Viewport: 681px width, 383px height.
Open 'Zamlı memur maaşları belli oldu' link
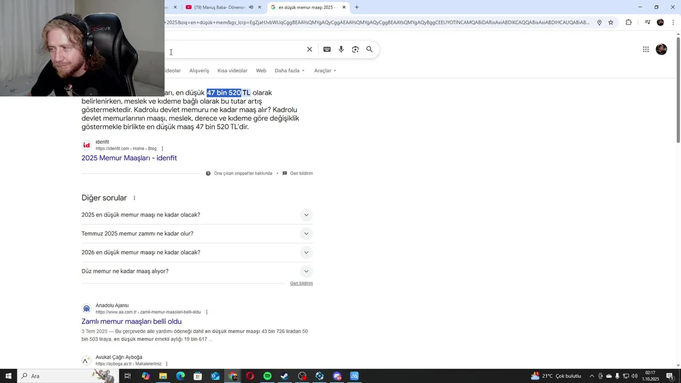(131, 321)
